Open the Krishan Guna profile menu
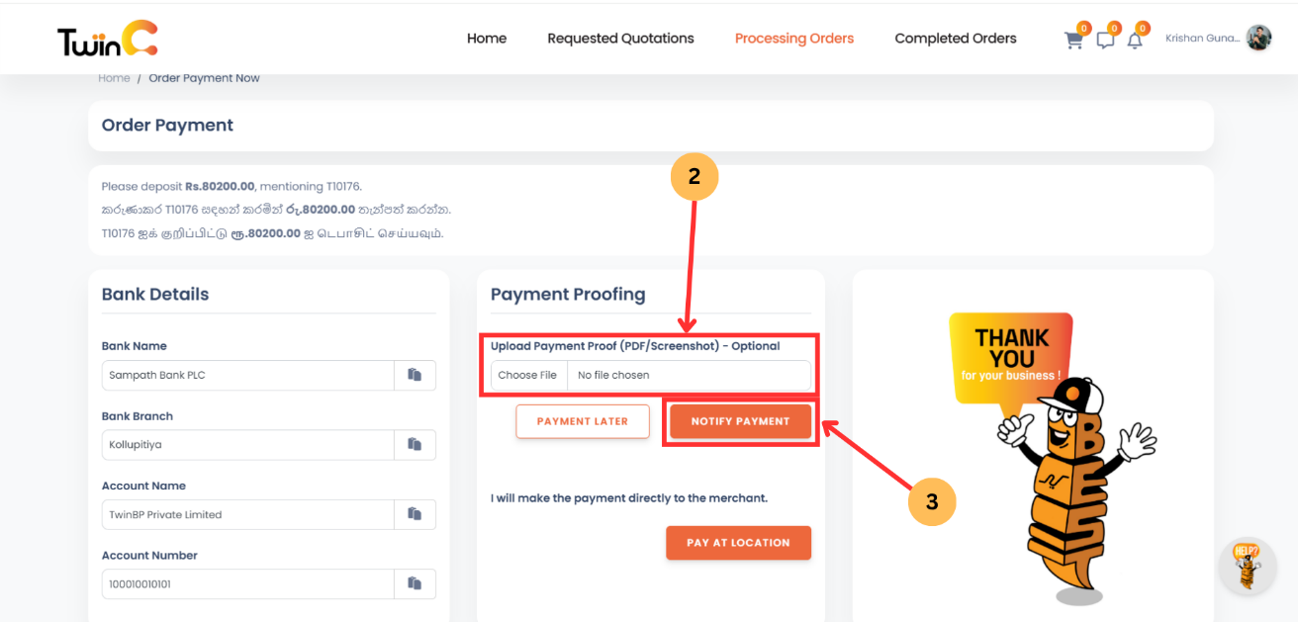The image size is (1298, 622). tap(1202, 38)
